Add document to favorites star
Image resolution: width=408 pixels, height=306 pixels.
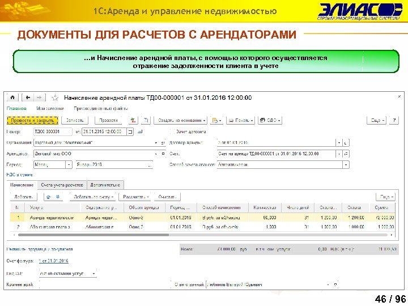(x=55, y=98)
